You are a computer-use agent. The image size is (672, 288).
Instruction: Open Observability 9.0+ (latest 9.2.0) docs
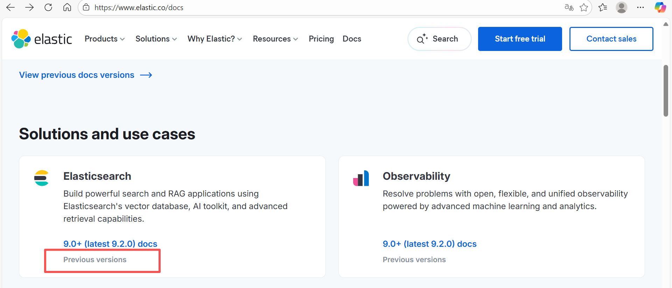[x=429, y=244]
